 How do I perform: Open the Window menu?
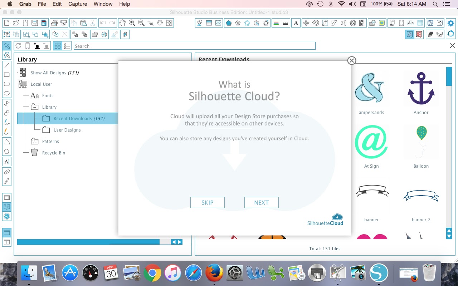(103, 4)
